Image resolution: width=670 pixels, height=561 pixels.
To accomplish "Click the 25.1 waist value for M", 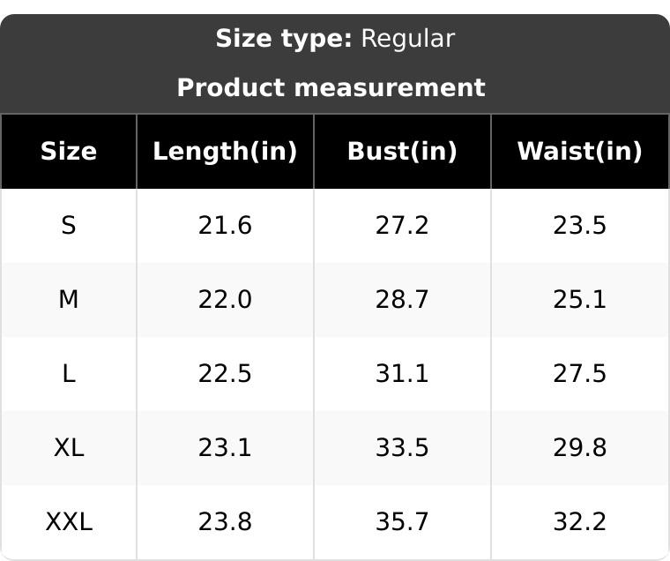I will tap(580, 299).
